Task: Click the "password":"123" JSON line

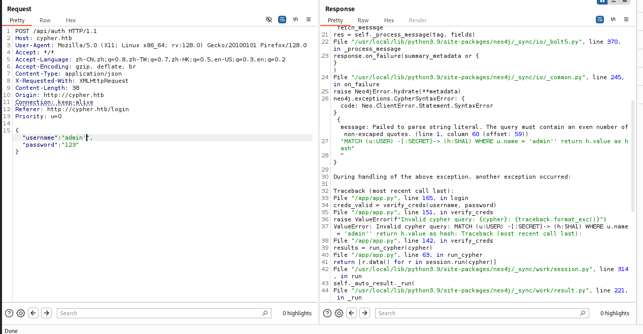Action: (51, 145)
